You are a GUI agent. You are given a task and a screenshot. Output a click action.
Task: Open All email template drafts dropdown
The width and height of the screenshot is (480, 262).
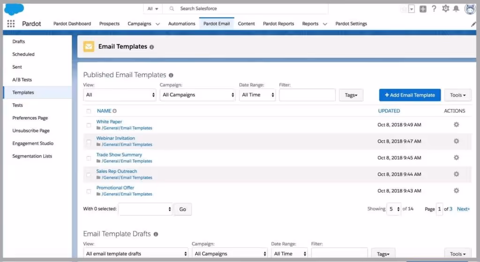(135, 254)
